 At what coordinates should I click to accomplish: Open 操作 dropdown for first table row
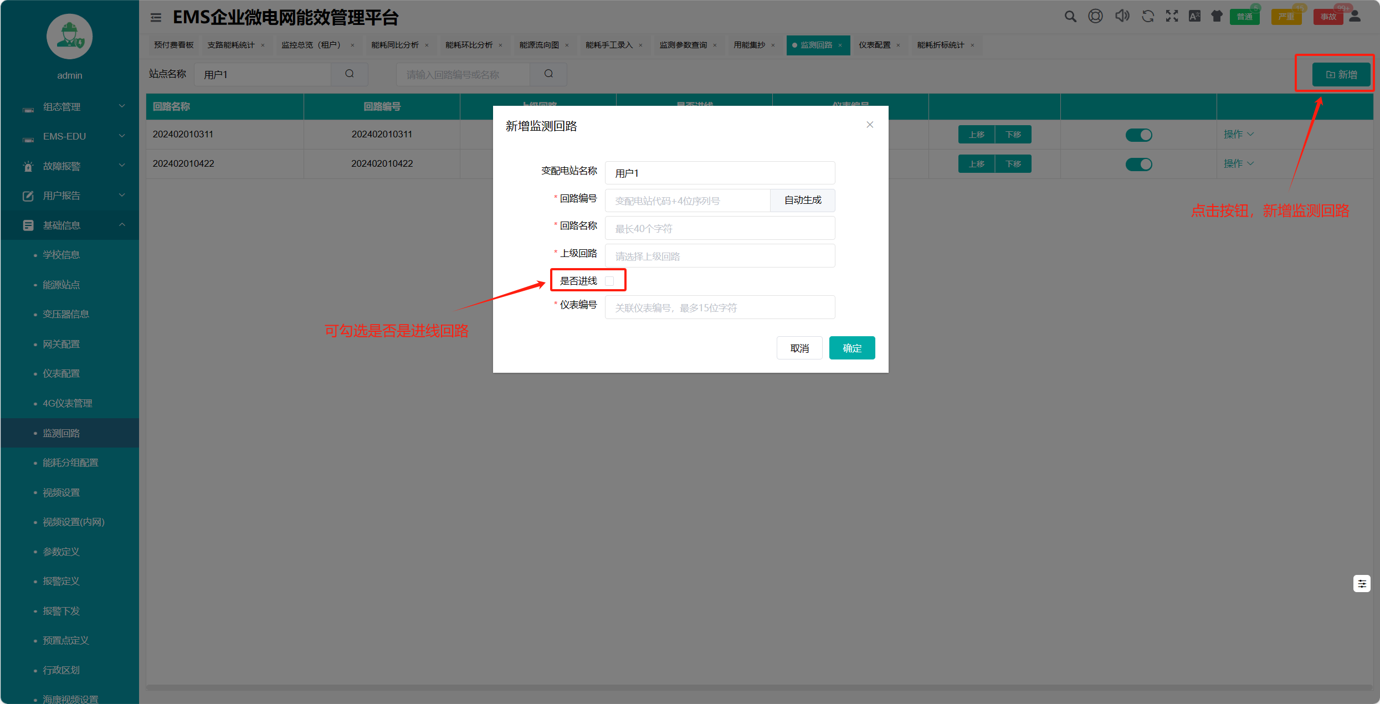[1238, 135]
